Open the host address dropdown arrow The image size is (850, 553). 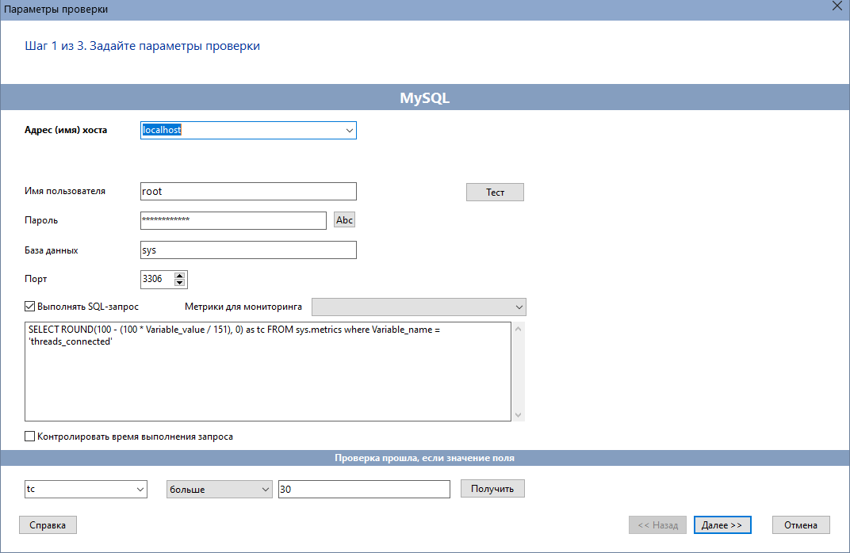(x=349, y=131)
